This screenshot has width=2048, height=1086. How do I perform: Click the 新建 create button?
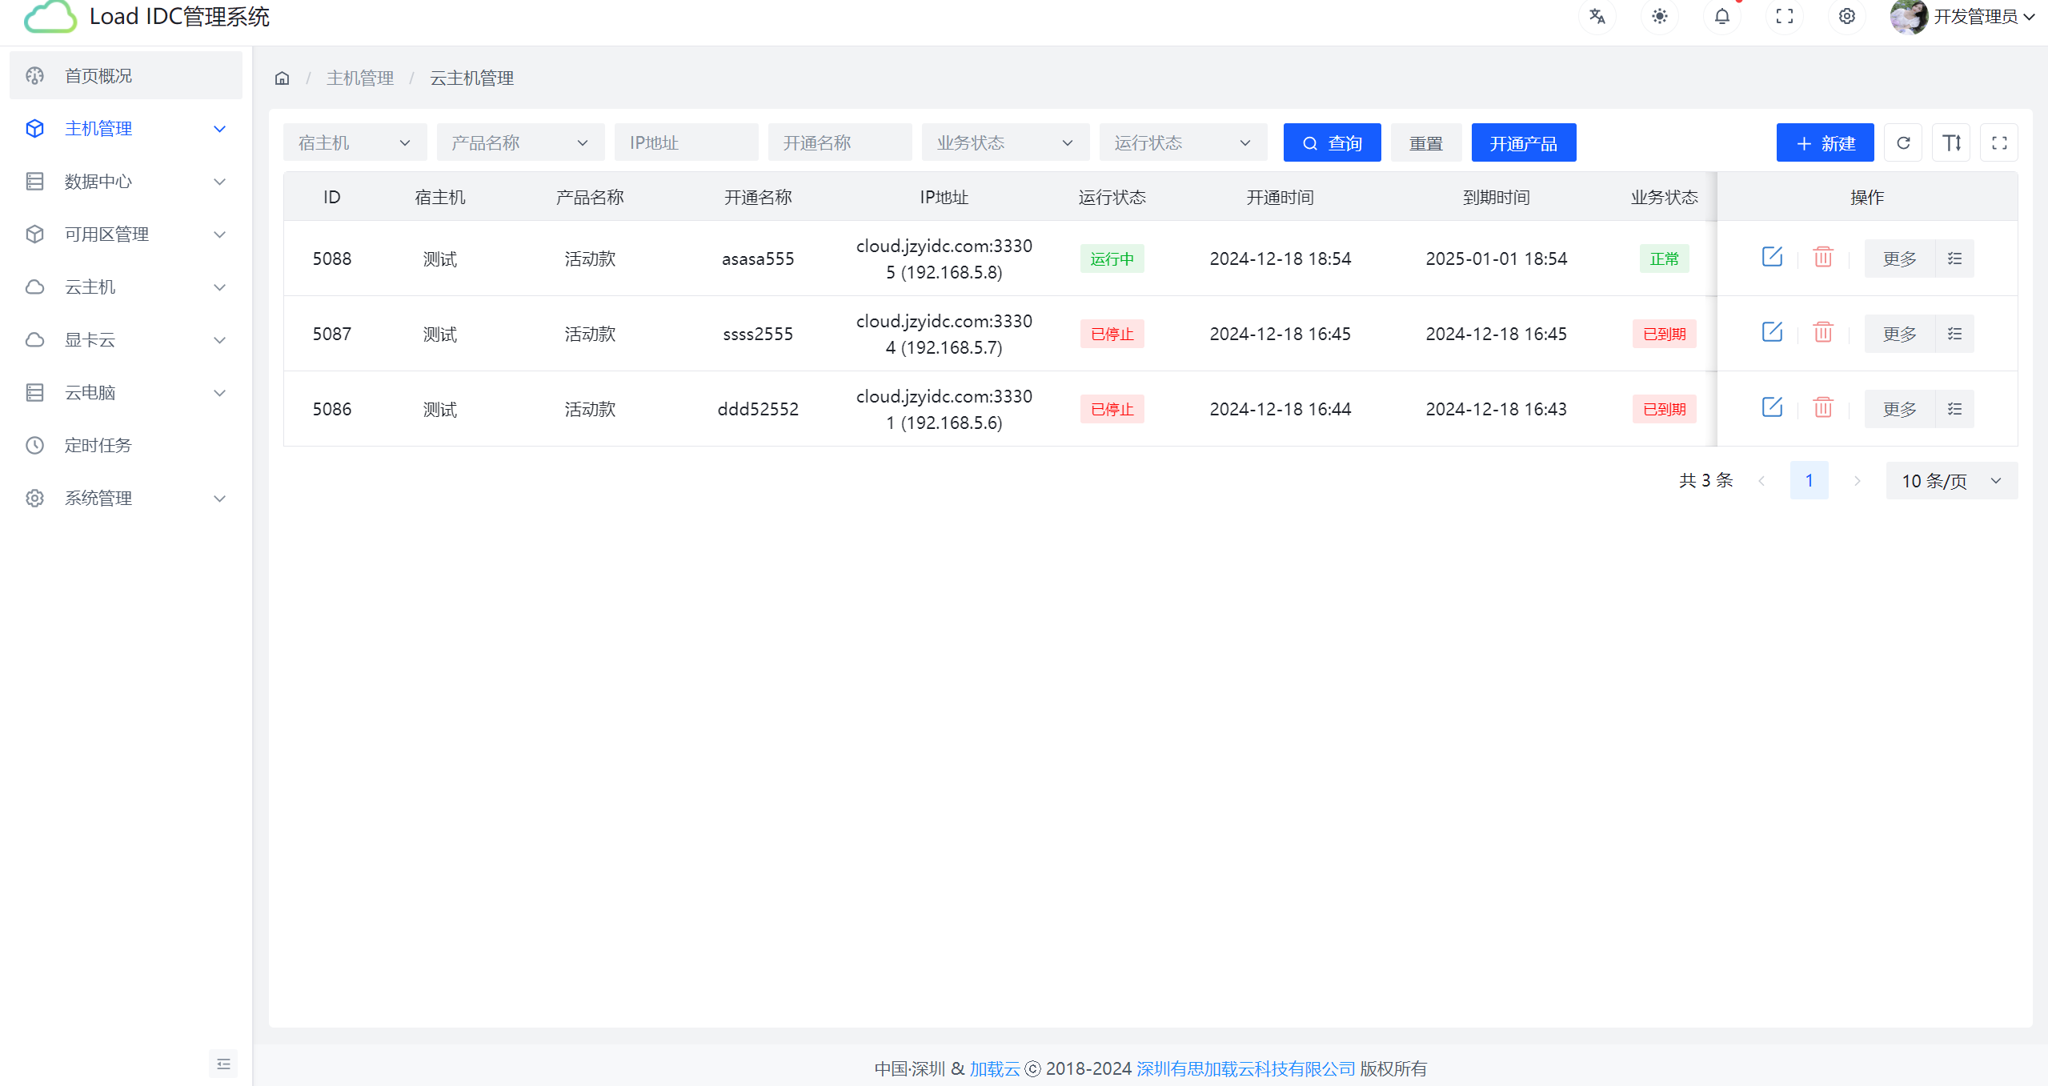[1825, 143]
